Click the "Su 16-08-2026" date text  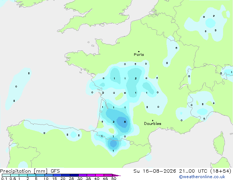(155, 171)
